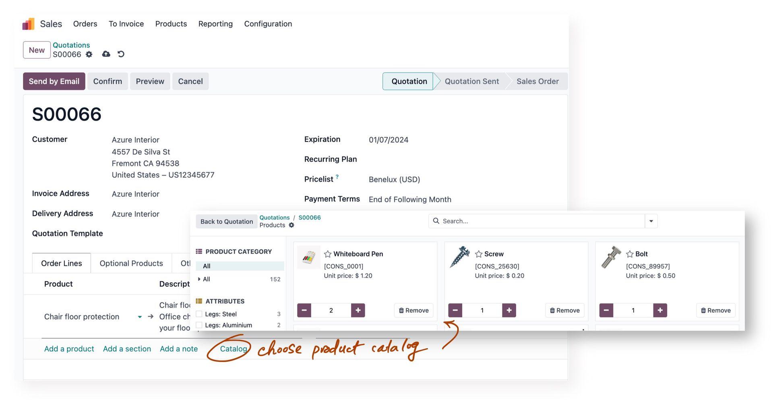
Task: Open the Reporting menu
Action: (215, 24)
